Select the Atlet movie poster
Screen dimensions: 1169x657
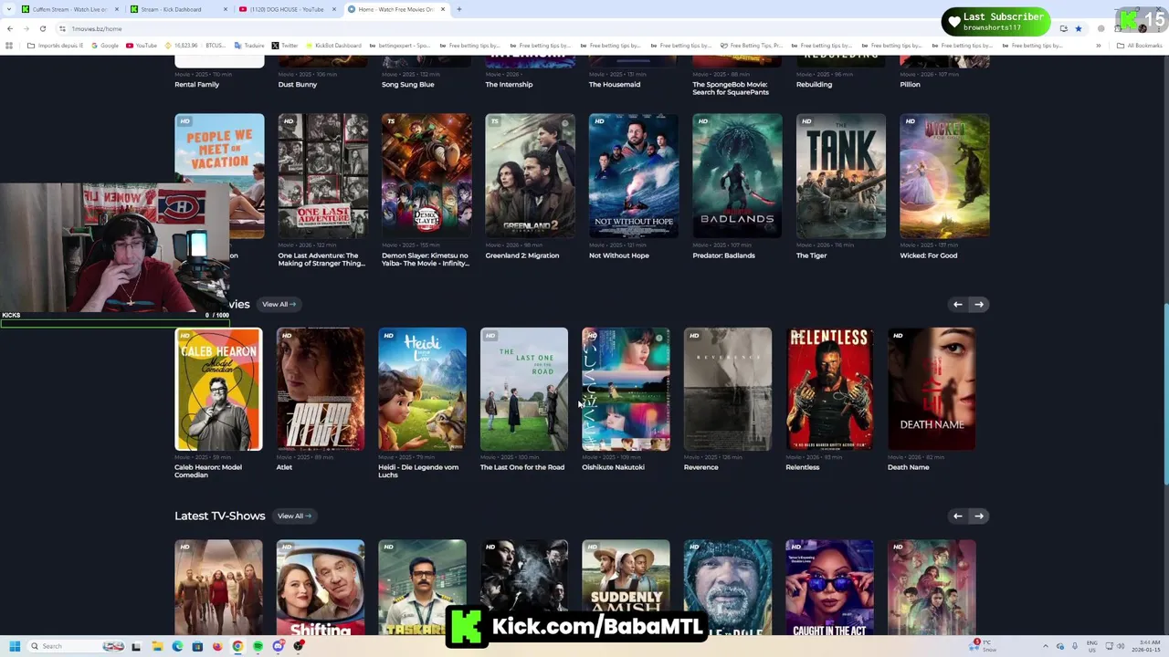[x=321, y=390]
